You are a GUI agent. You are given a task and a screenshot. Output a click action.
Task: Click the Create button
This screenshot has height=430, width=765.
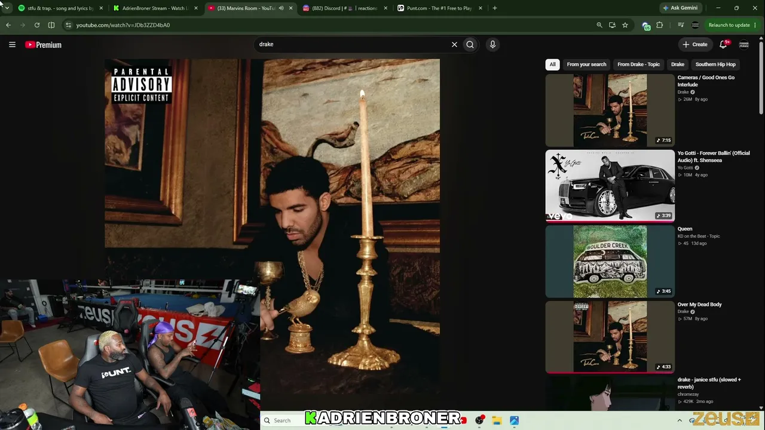695,44
